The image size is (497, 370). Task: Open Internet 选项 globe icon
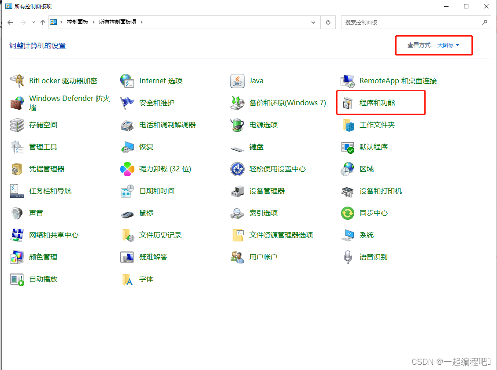[127, 81]
